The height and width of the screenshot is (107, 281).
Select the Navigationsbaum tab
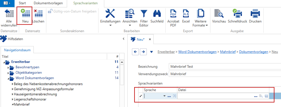click(x=17, y=50)
